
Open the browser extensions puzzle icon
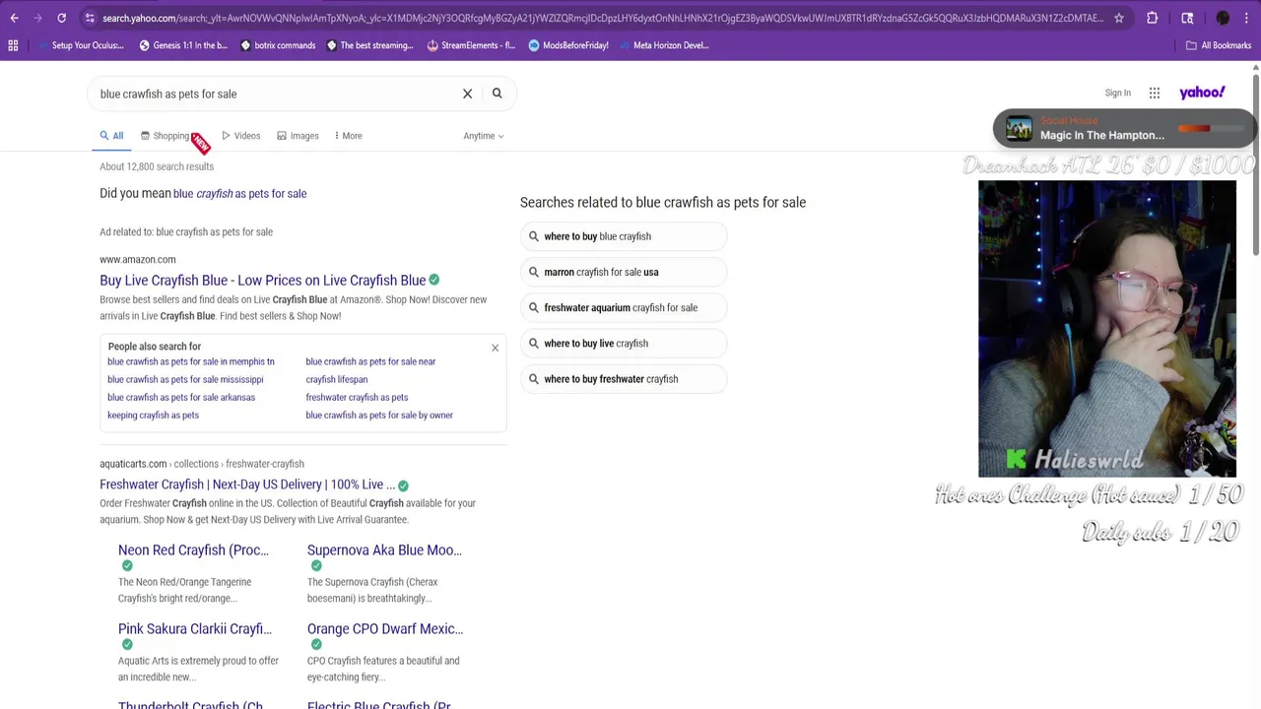click(x=1152, y=18)
